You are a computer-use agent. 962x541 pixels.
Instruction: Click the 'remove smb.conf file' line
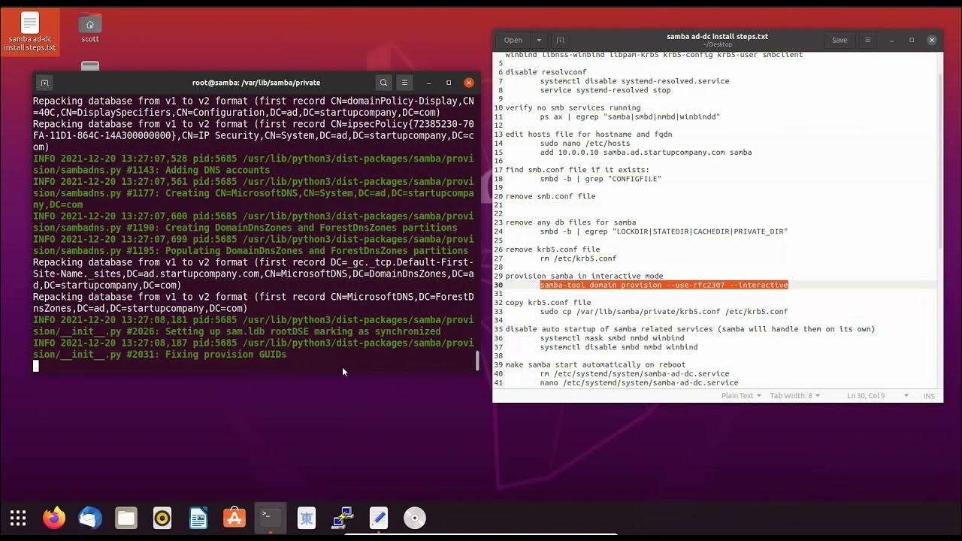pyautogui.click(x=550, y=196)
